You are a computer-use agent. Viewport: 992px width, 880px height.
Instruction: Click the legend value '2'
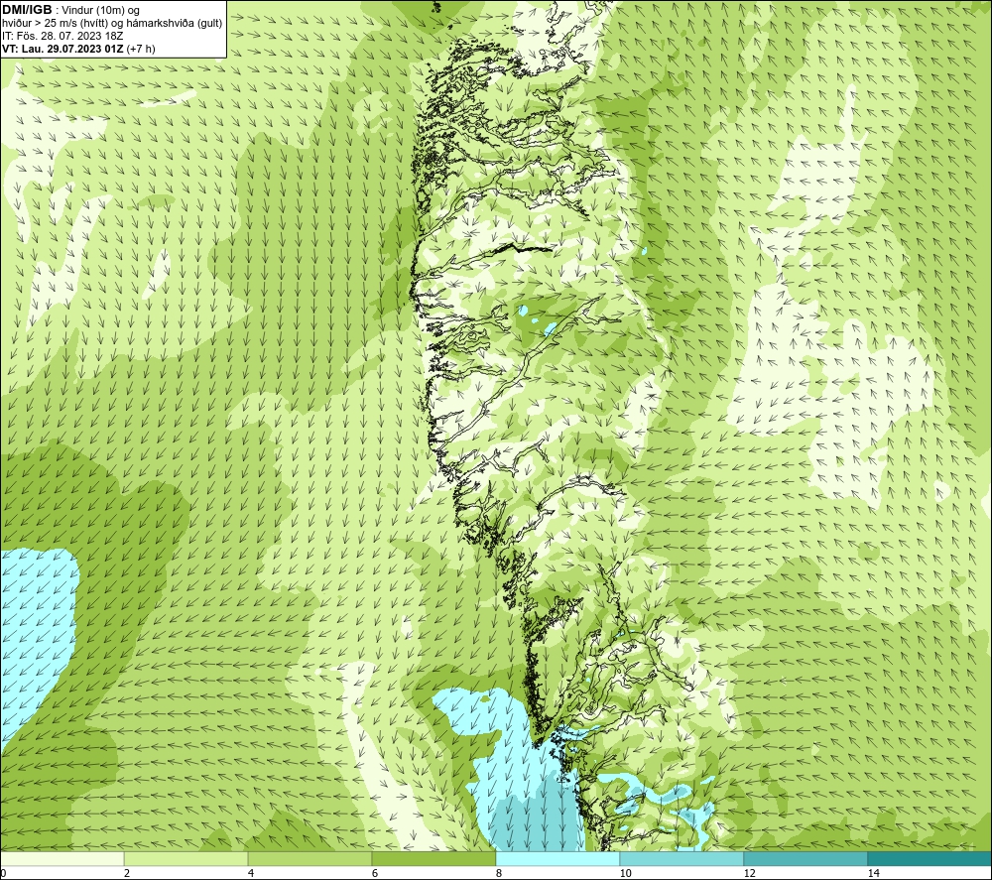pyautogui.click(x=127, y=874)
